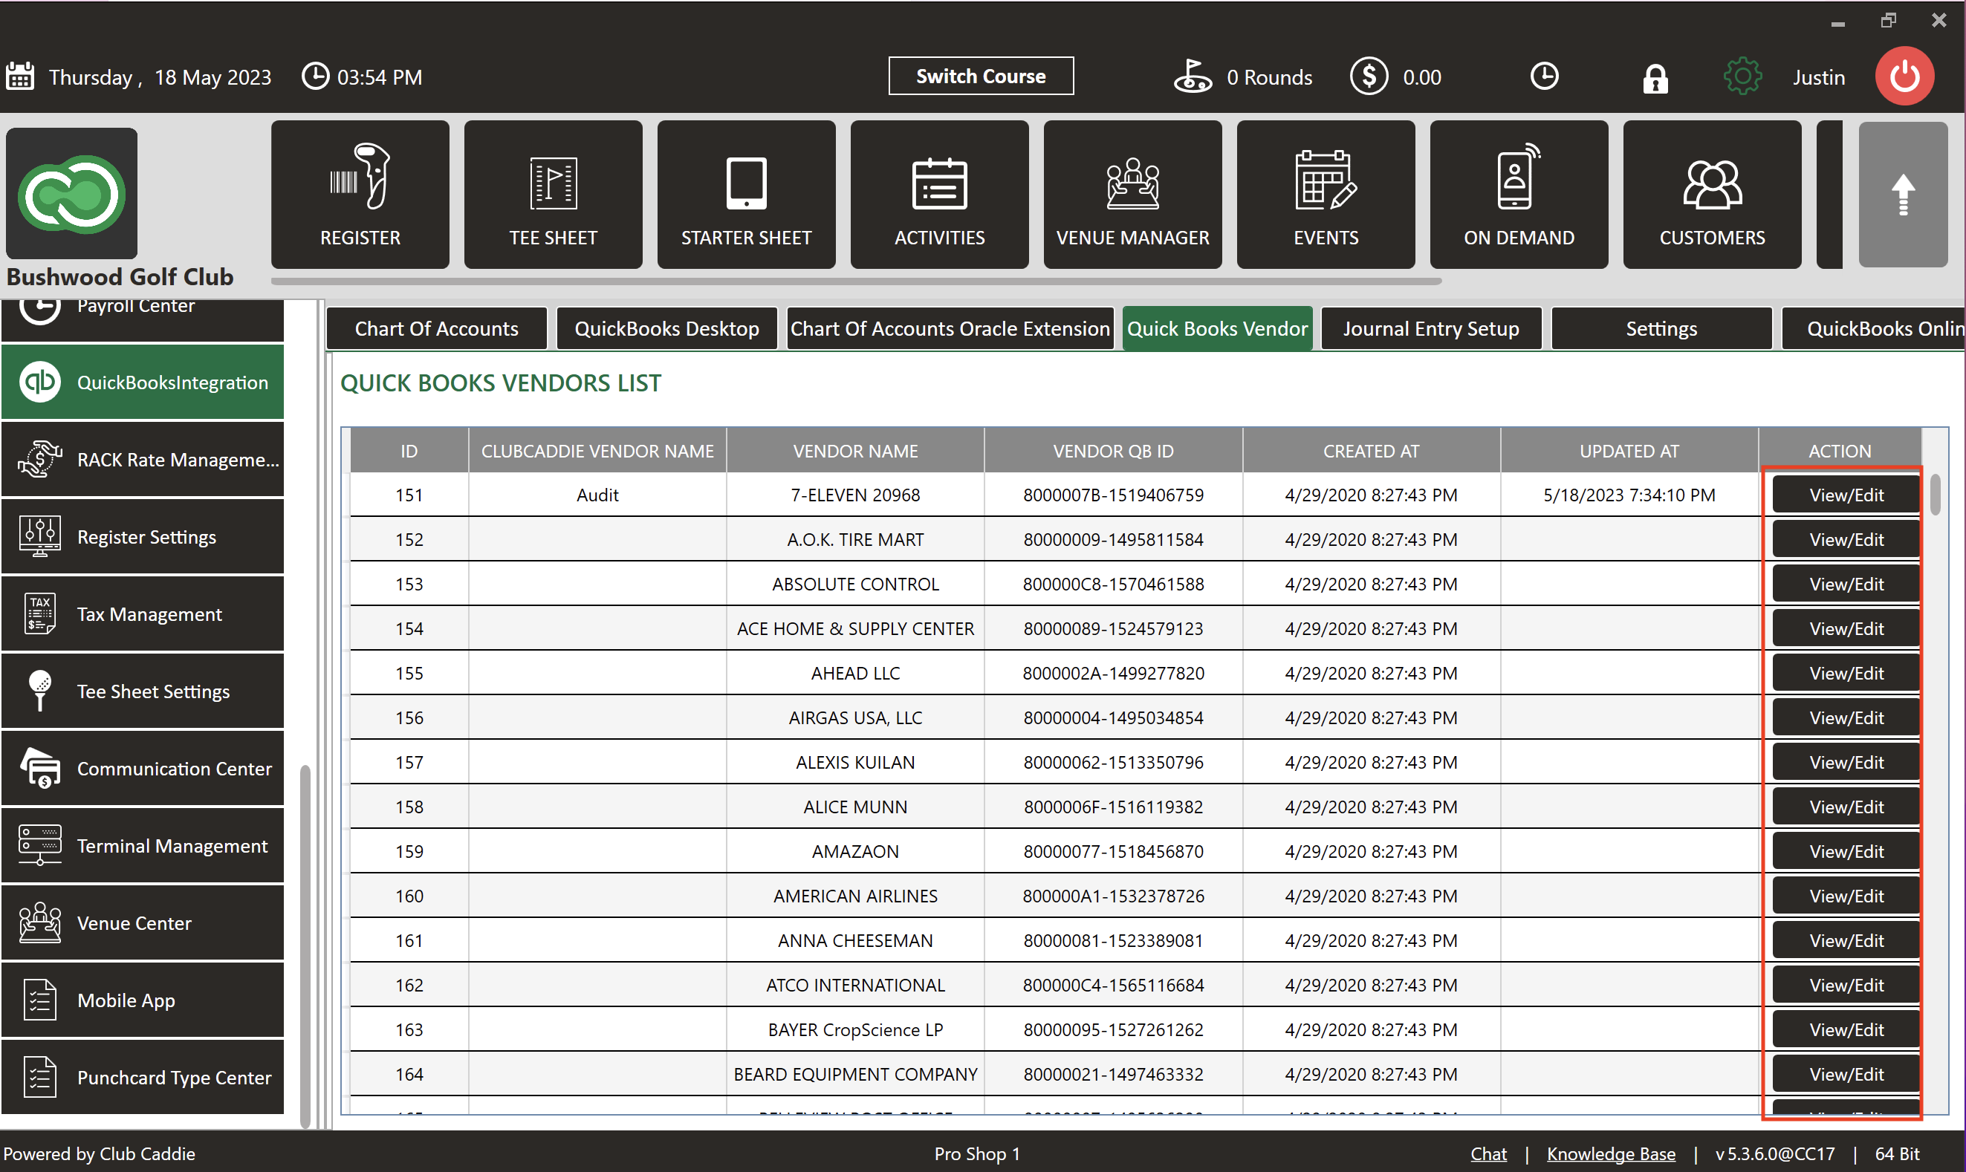Click View/Edit for BEARD EQUIPMENT COMPANY

(x=1846, y=1074)
